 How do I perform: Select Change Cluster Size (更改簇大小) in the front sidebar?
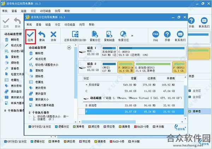pyautogui.click(x=39, y=99)
